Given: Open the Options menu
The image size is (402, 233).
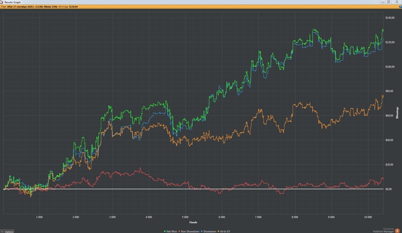Looking at the screenshot, I should coord(7,231).
